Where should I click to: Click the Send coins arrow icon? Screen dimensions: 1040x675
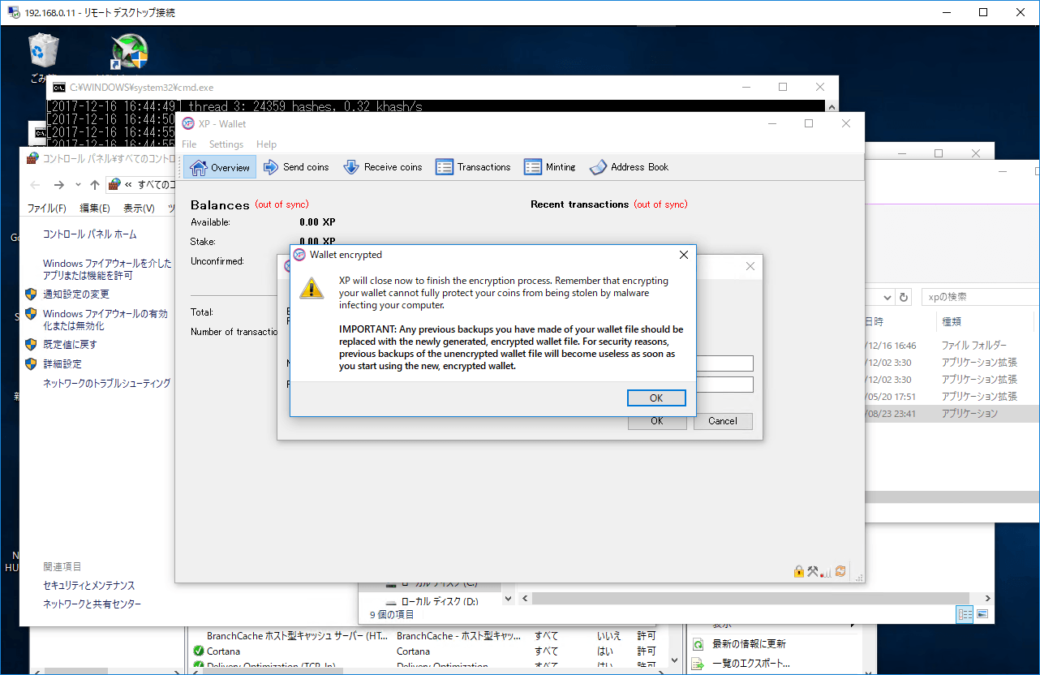coord(271,167)
